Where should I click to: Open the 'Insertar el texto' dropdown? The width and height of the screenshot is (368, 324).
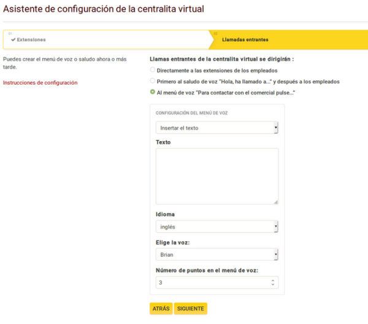217,128
